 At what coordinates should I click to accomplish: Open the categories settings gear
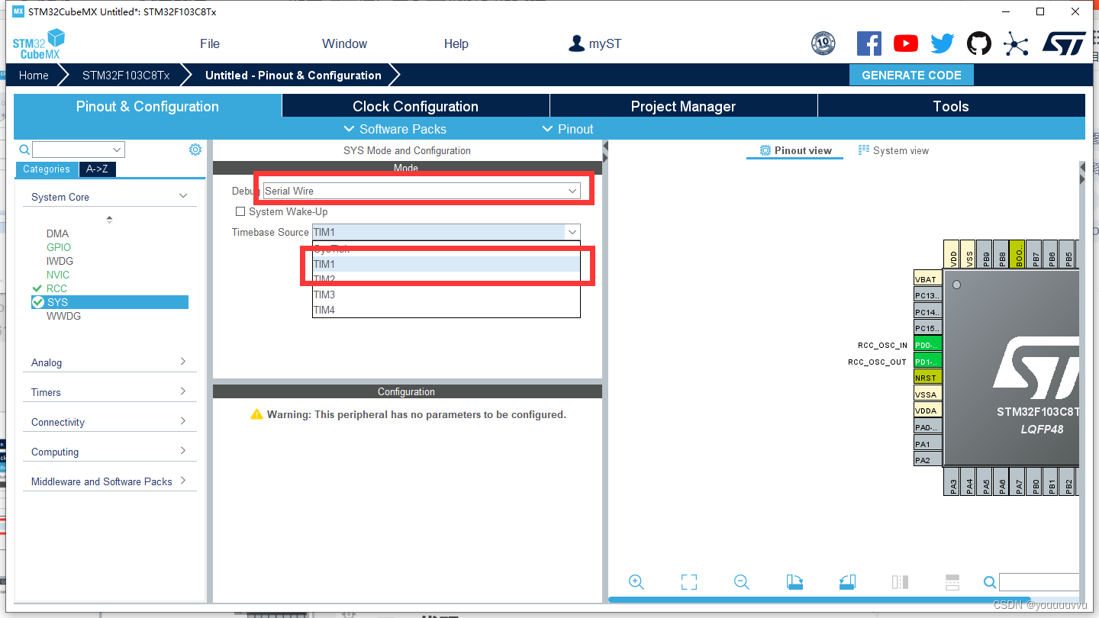(195, 150)
